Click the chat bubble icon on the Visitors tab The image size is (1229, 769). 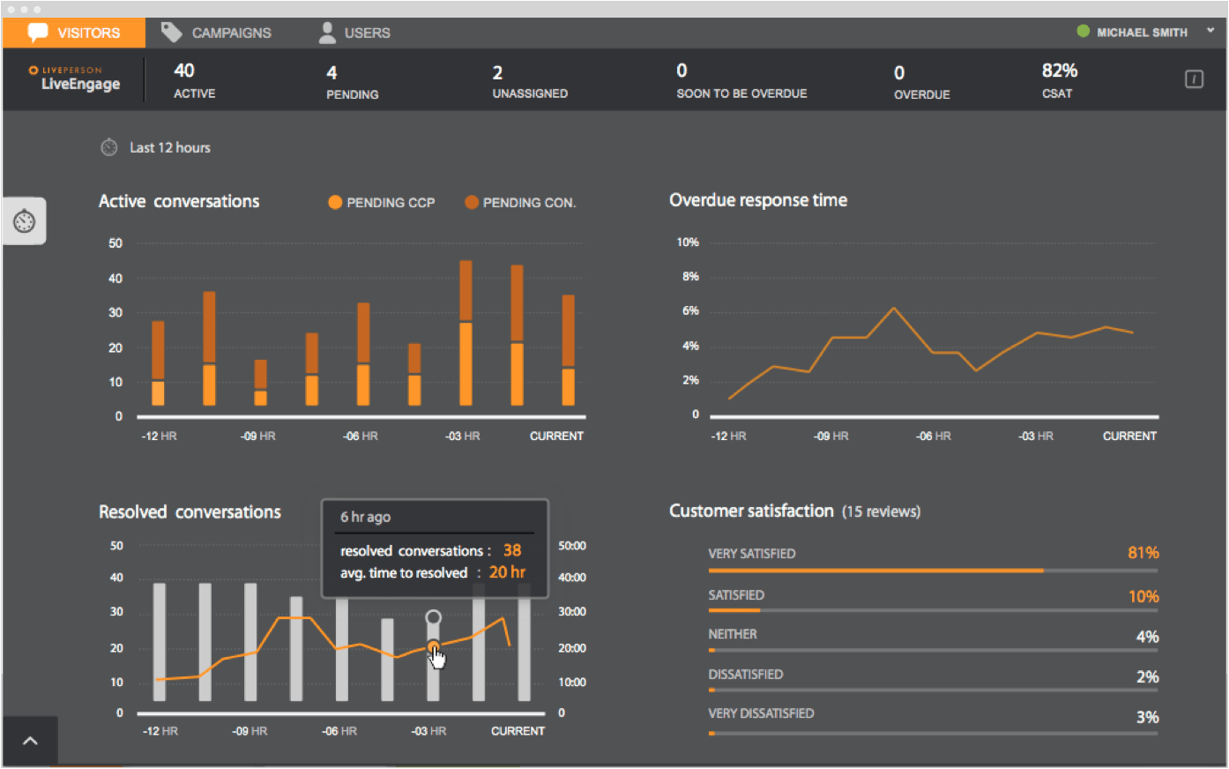pos(37,32)
